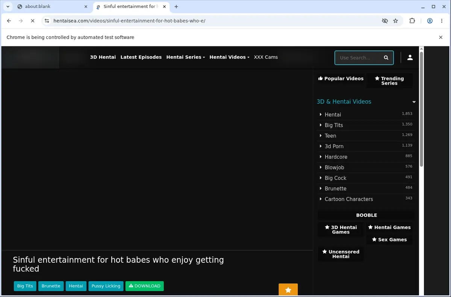451x297 pixels.
Task: Open the Chrome profile icon
Action: click(430, 21)
